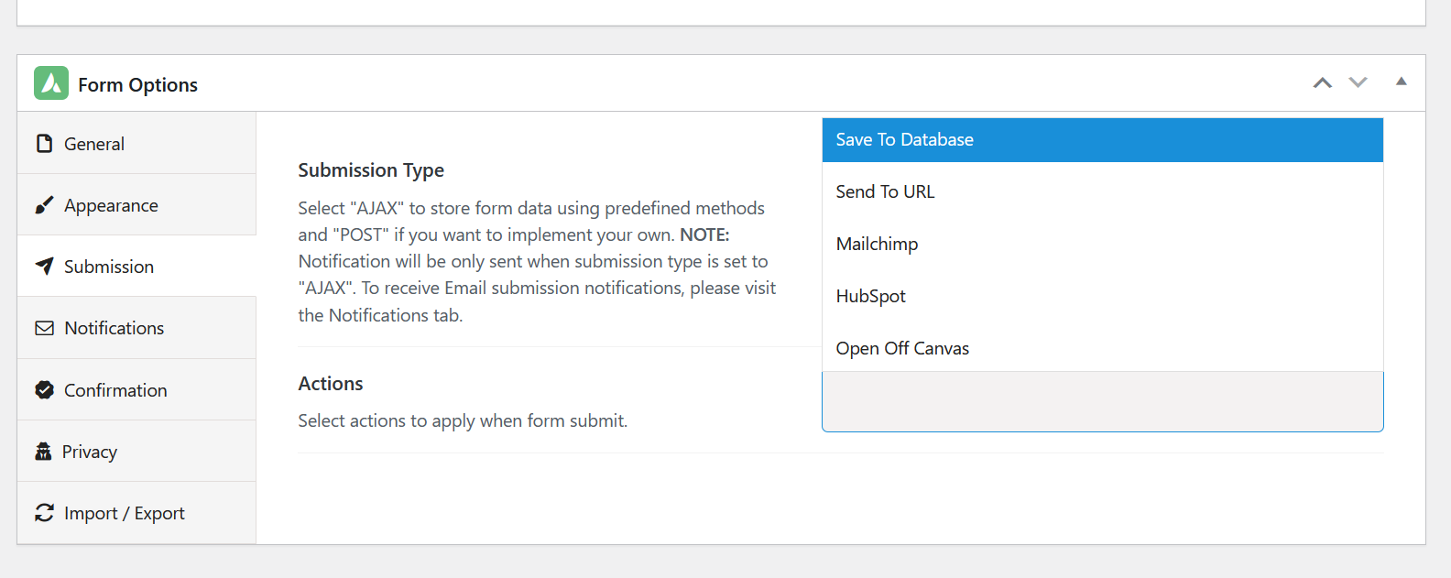Click the Notifications envelope icon
The width and height of the screenshot is (1451, 578).
coord(44,328)
